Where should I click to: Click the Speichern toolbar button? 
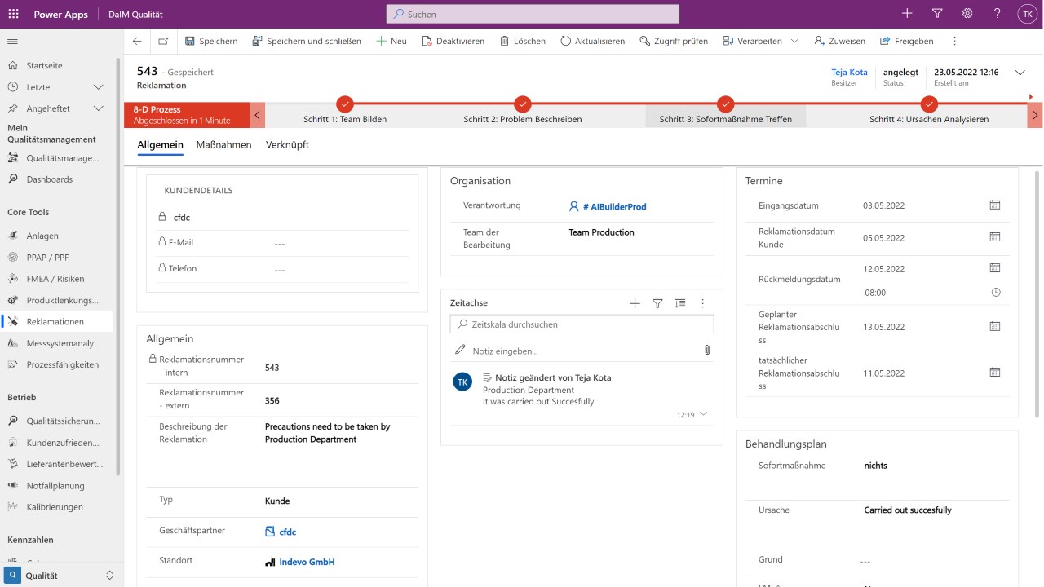click(x=211, y=41)
